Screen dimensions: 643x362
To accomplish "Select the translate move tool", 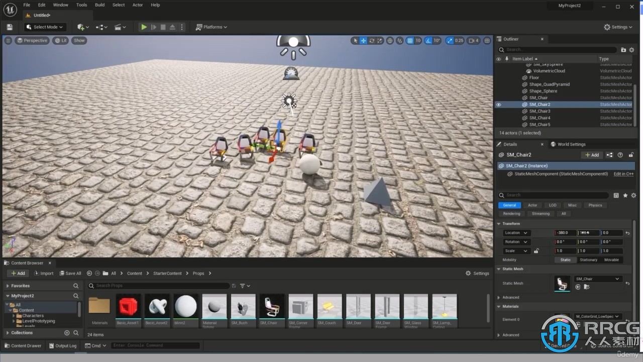I will point(363,41).
